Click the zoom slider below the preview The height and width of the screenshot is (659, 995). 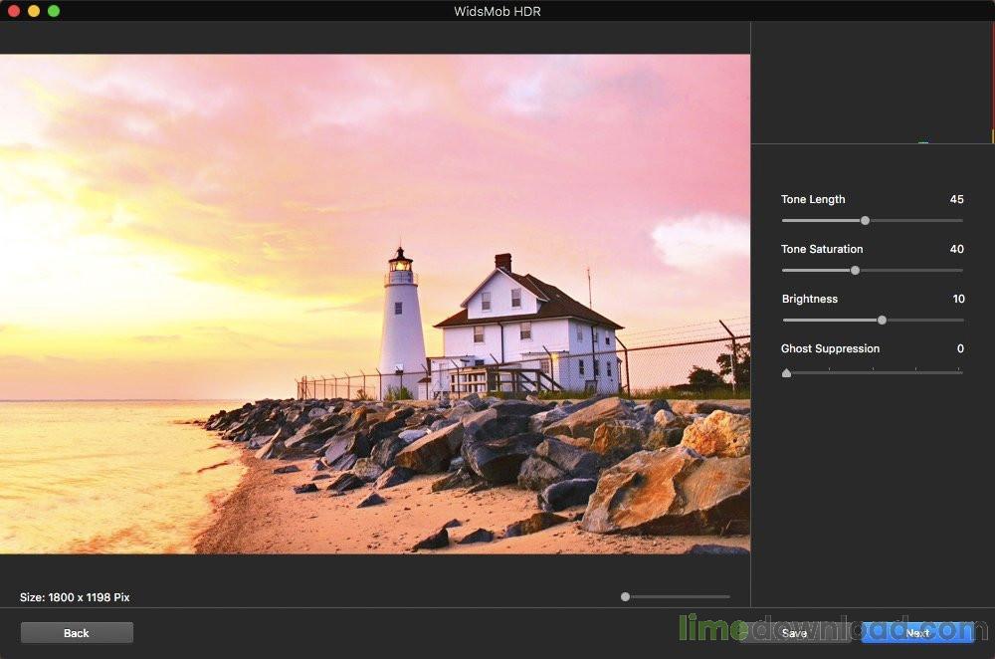click(624, 596)
